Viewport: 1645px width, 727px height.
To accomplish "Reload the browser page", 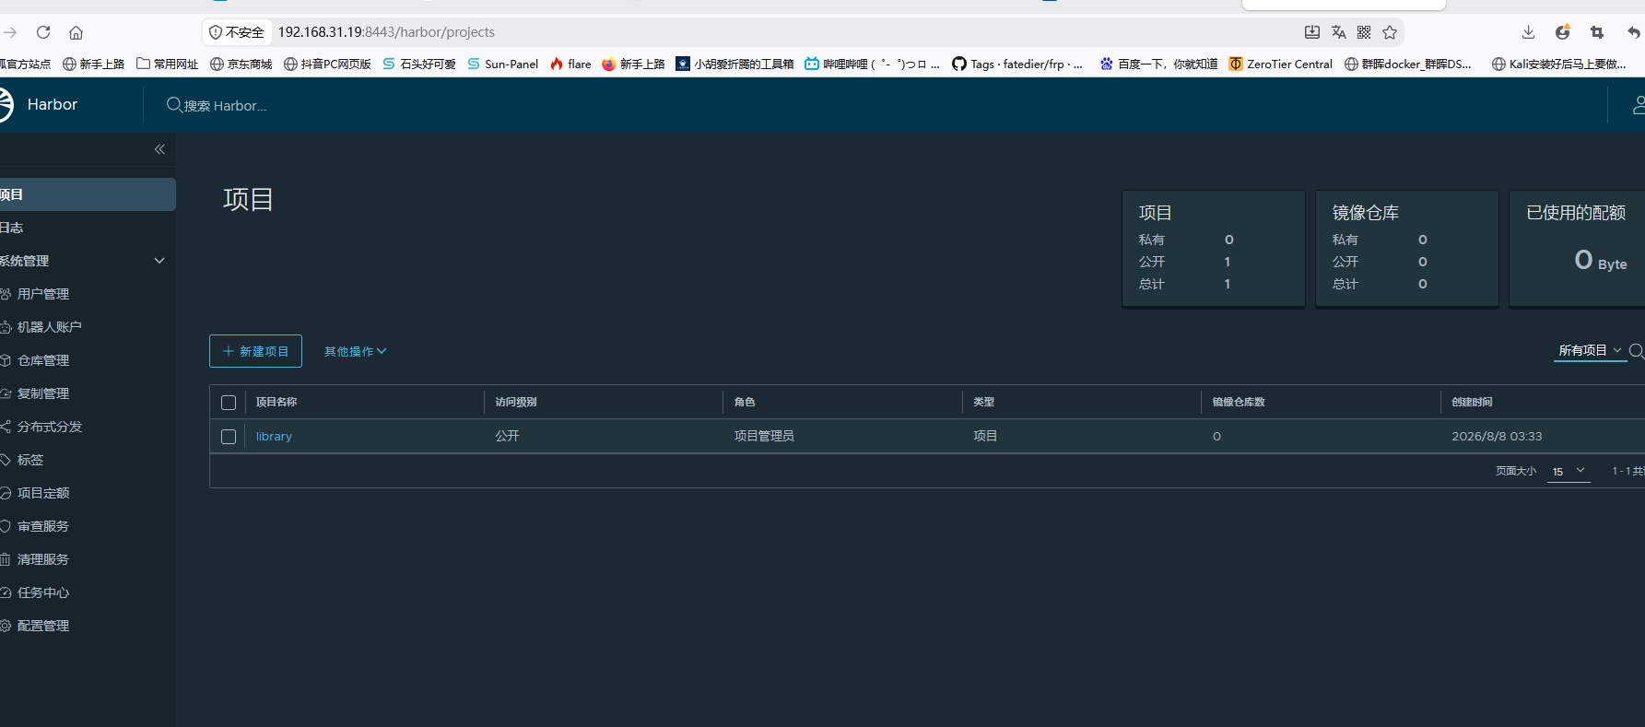I will [43, 32].
